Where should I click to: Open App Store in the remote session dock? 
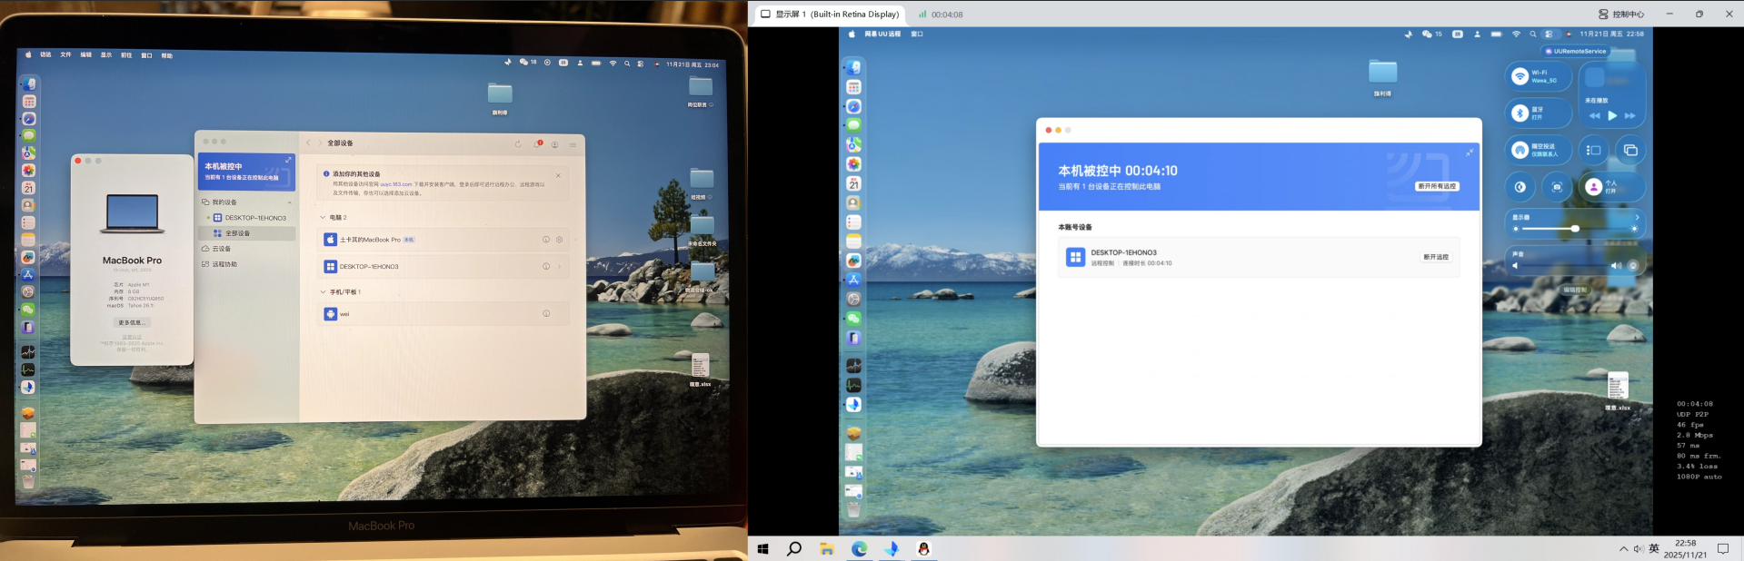853,280
